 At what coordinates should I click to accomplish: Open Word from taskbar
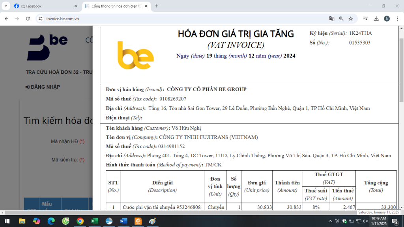pyautogui.click(x=123, y=221)
